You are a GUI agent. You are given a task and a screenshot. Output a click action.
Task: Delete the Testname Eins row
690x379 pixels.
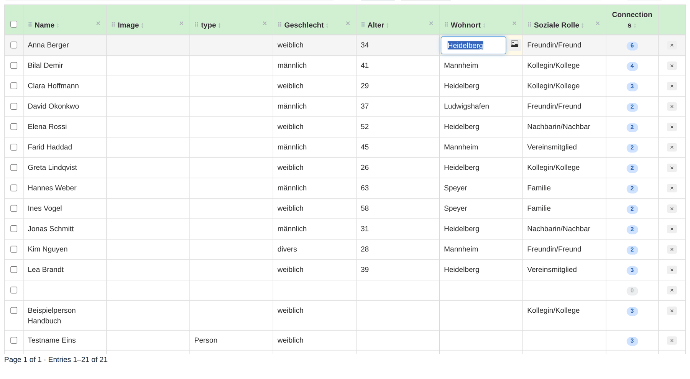point(672,341)
